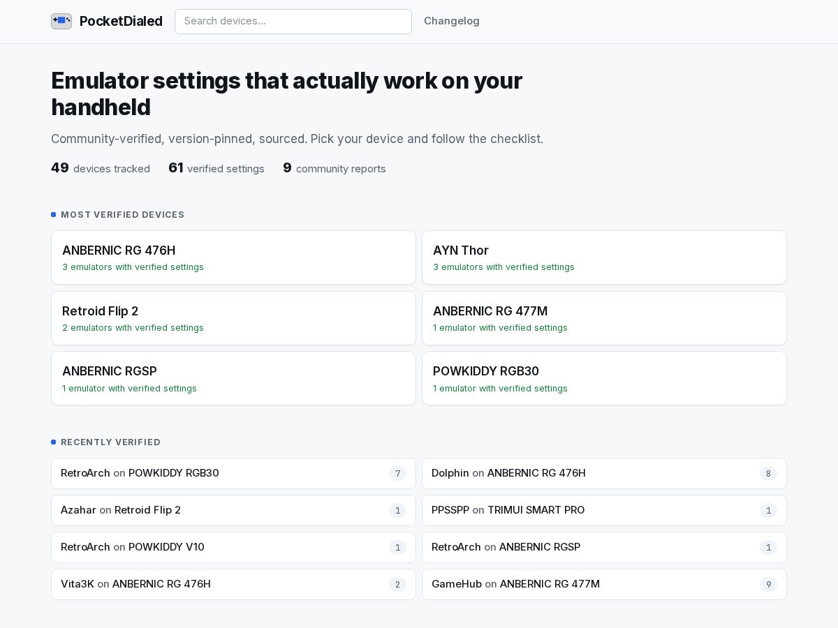Select Azahar on Retroid Flip 2 entry

[233, 510]
